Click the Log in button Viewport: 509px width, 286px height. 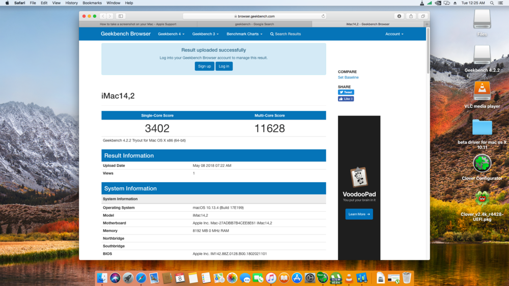point(224,66)
